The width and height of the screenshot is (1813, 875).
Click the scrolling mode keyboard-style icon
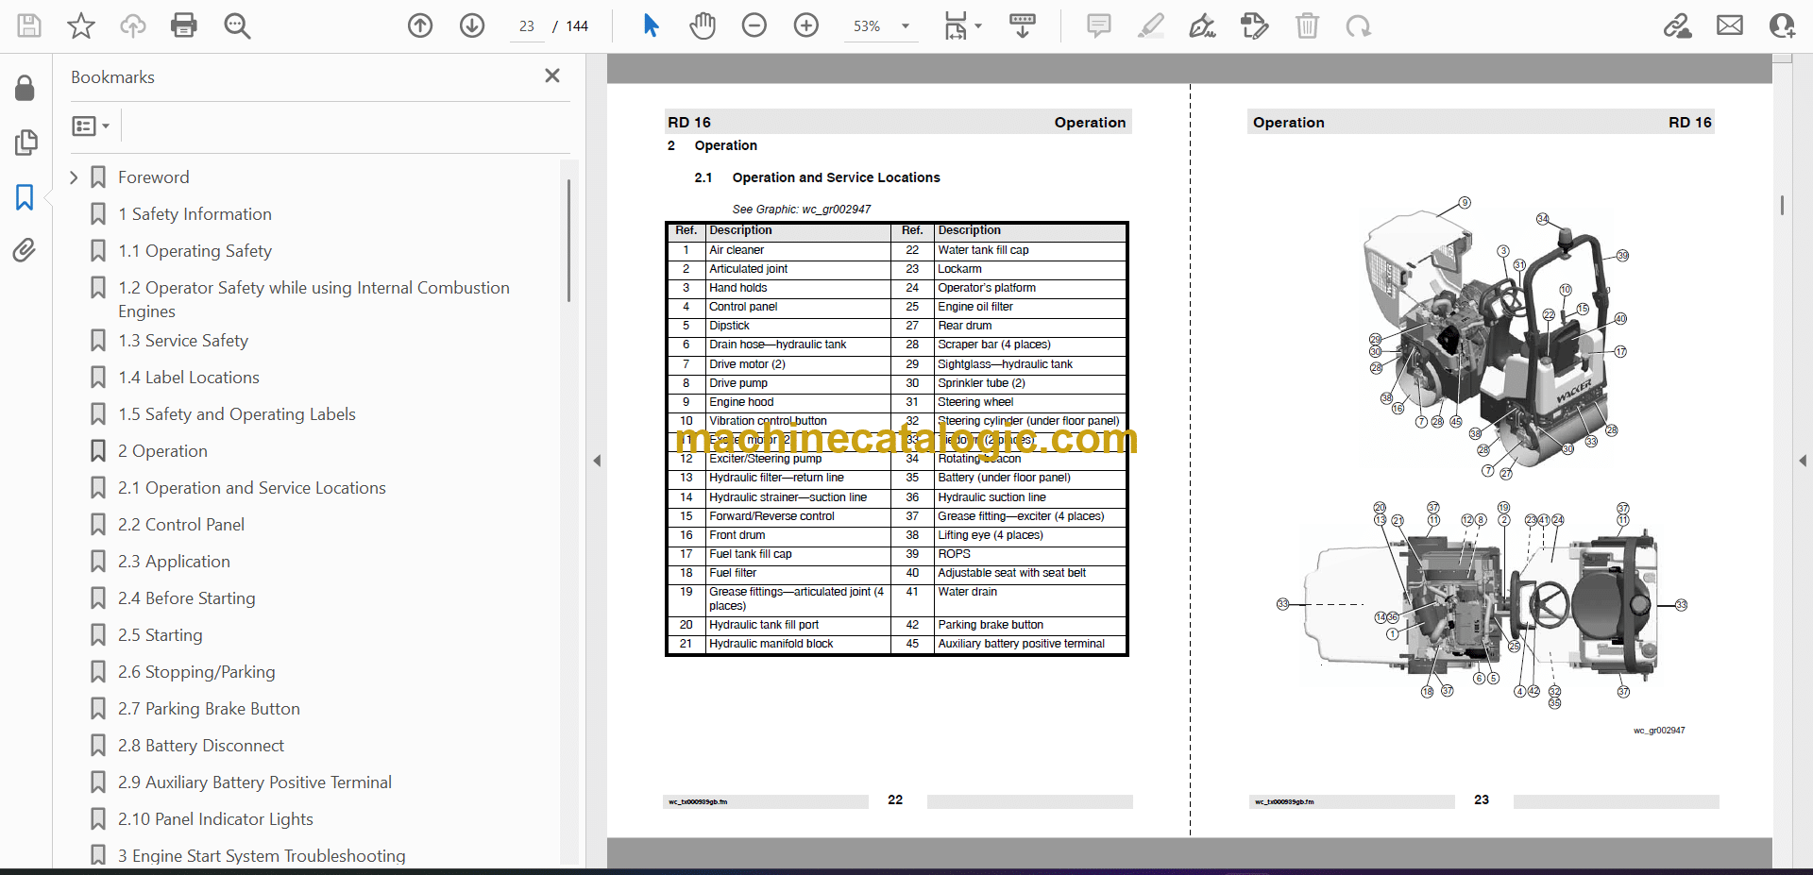pos(1023,25)
